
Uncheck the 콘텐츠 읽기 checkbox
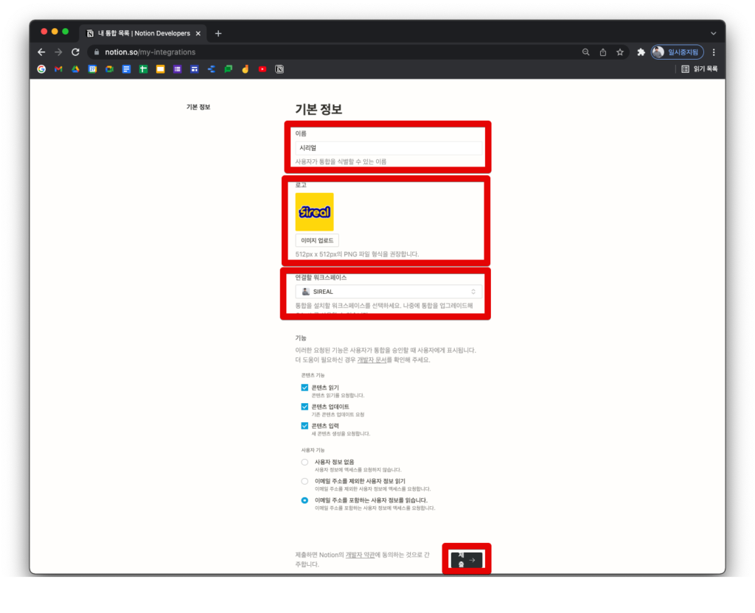pyautogui.click(x=305, y=388)
